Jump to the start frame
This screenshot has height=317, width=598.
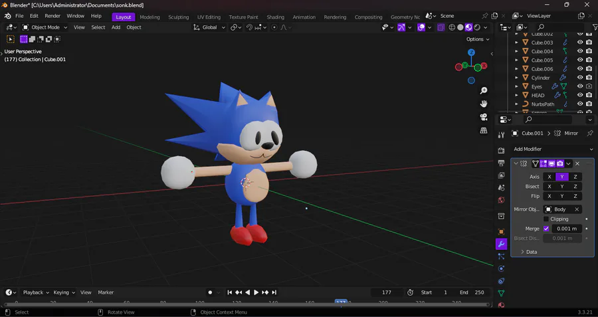pyautogui.click(x=230, y=292)
